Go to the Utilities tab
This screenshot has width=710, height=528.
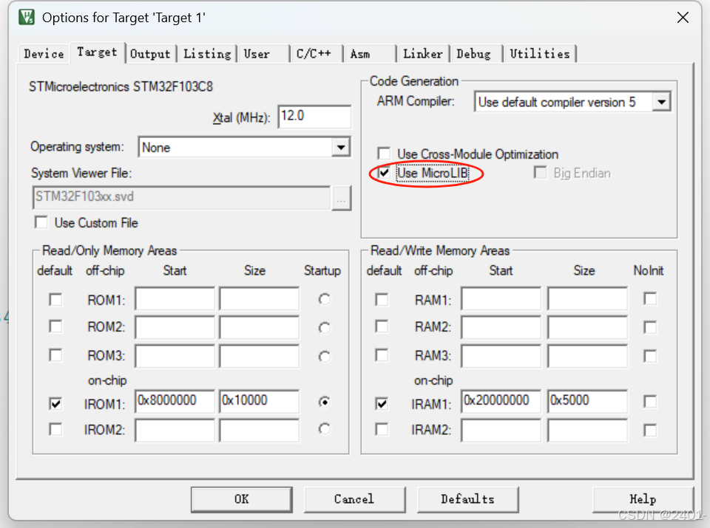pyautogui.click(x=540, y=54)
